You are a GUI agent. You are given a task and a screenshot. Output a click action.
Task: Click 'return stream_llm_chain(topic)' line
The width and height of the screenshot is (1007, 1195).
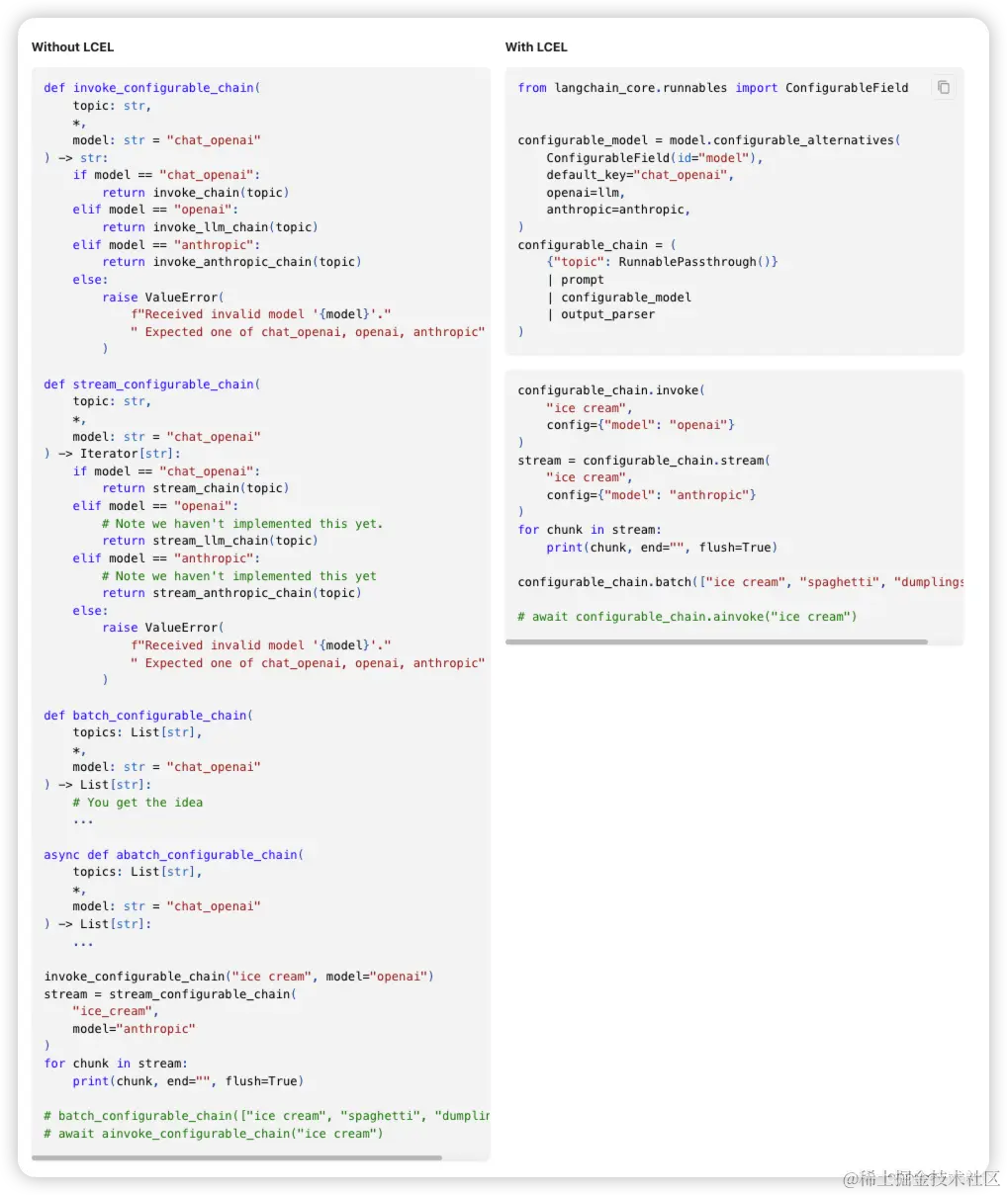click(x=210, y=541)
